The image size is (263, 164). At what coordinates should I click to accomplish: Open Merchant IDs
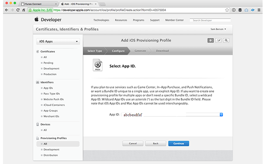point(51,116)
